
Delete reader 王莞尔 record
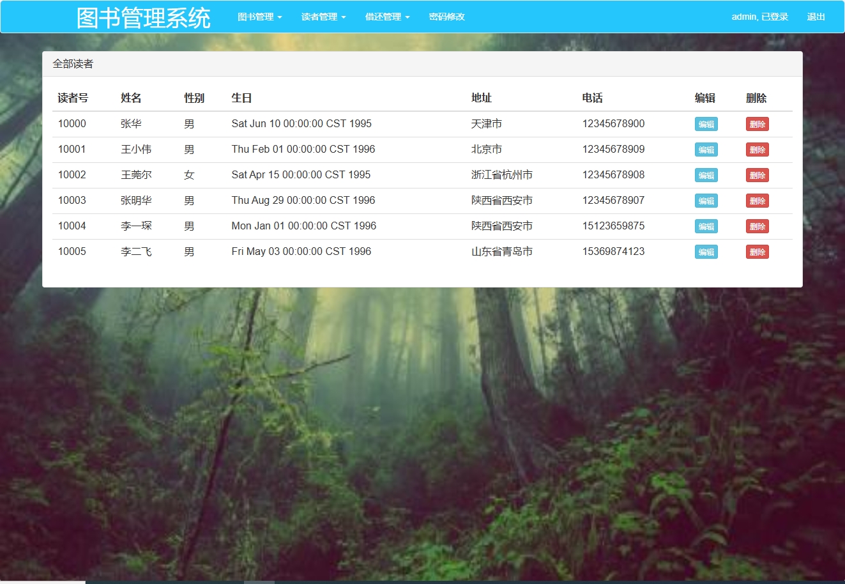[x=757, y=175]
